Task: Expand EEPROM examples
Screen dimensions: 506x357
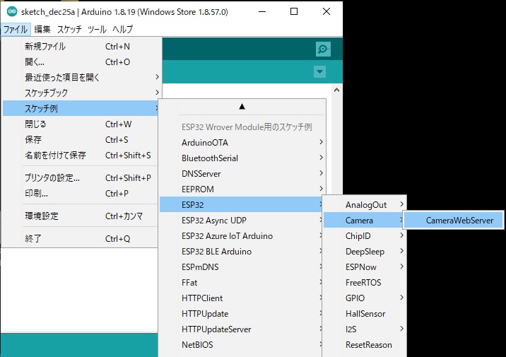Action: pyautogui.click(x=242, y=189)
